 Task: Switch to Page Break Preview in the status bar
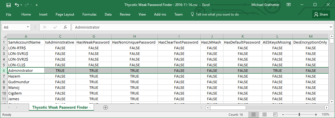(276, 115)
